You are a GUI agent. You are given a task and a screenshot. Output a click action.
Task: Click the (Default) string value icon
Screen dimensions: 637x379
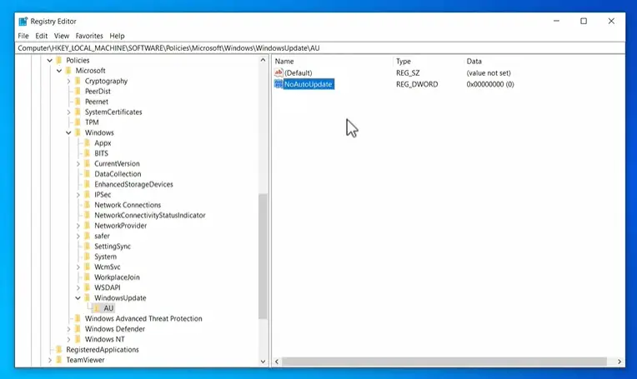tap(278, 72)
